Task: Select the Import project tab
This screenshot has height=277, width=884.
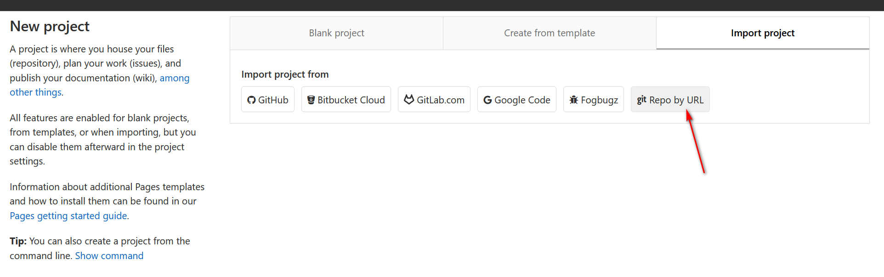Action: [762, 33]
